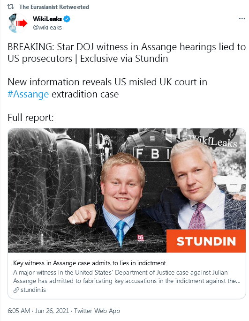249x321 pixels.
Task: Open the @wikileaks handle
Action: click(x=47, y=28)
